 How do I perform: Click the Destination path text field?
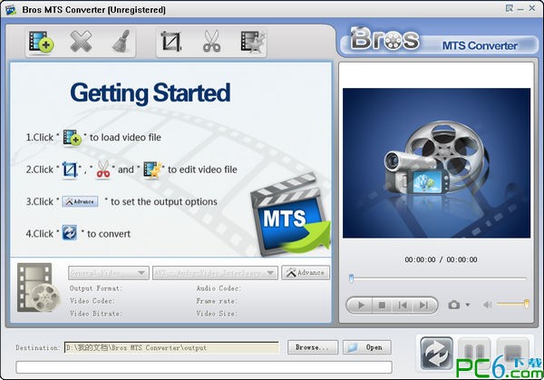coord(170,347)
